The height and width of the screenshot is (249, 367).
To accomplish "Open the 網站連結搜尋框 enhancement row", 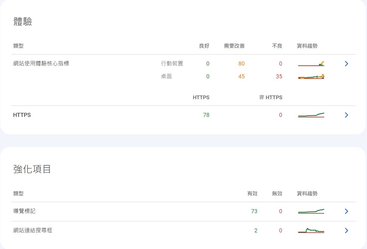I will tap(184, 231).
